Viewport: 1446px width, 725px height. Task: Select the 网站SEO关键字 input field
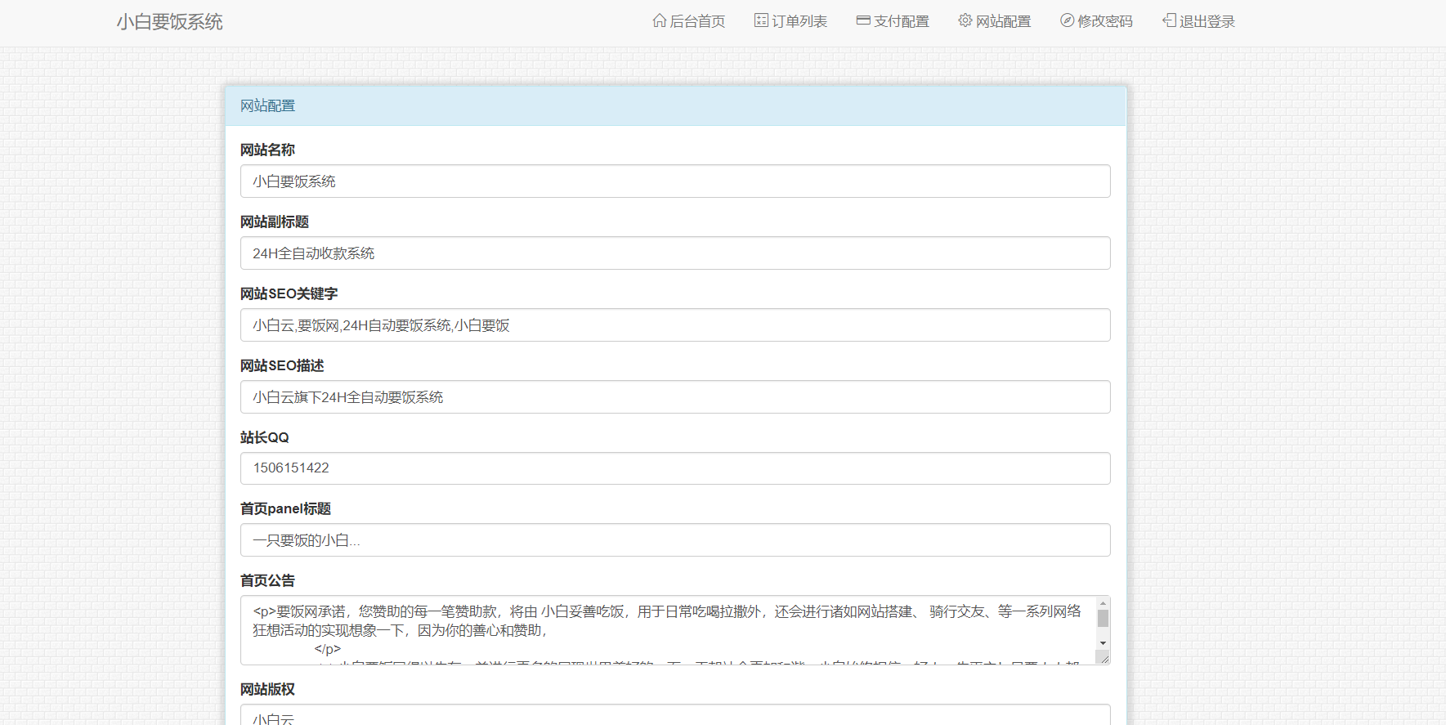tap(674, 325)
